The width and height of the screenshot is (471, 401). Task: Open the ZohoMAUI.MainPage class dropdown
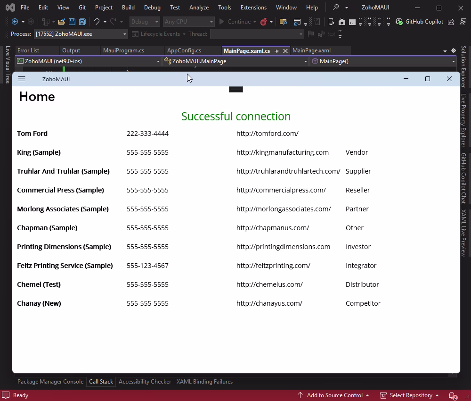click(235, 61)
